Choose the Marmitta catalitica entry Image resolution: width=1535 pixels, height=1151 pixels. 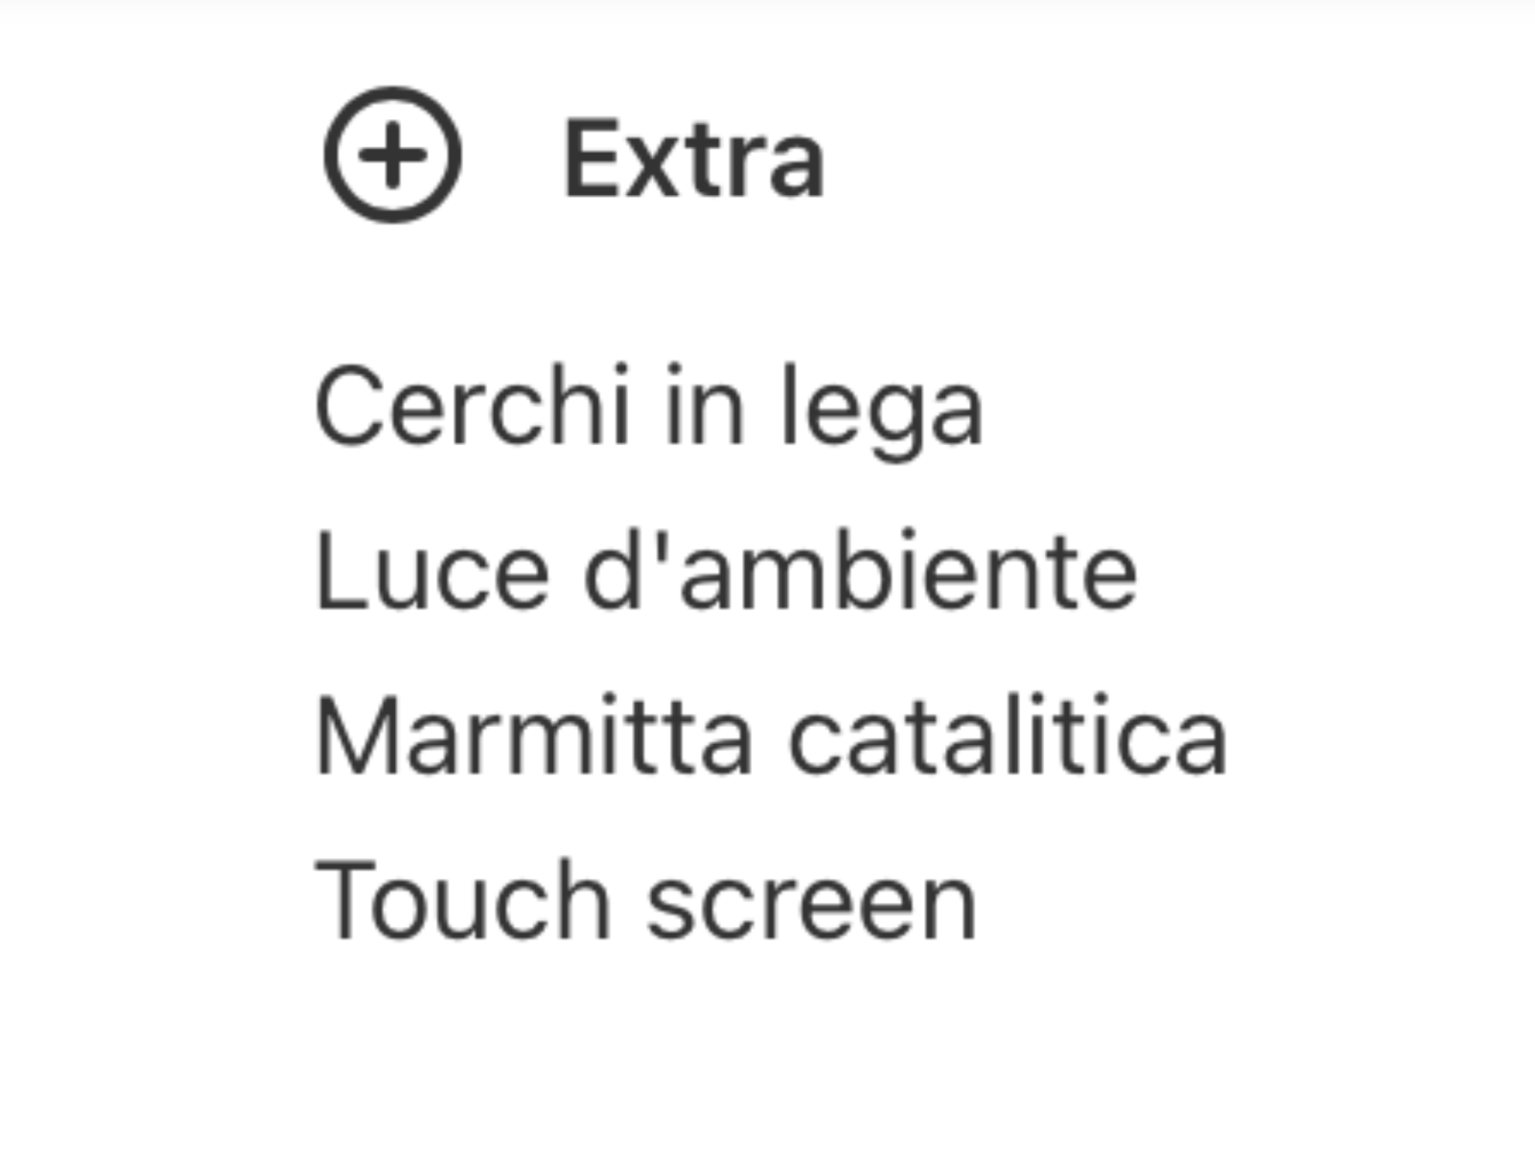771,738
